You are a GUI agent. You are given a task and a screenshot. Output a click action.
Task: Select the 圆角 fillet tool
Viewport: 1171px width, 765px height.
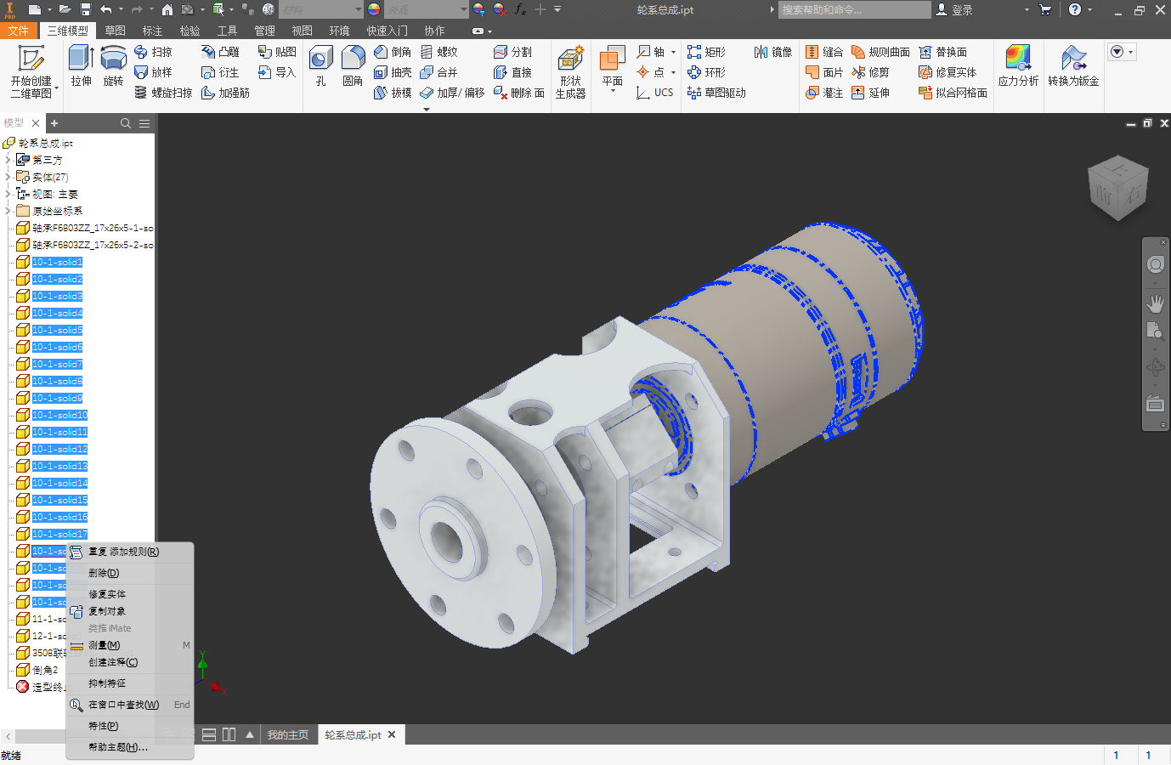click(353, 67)
